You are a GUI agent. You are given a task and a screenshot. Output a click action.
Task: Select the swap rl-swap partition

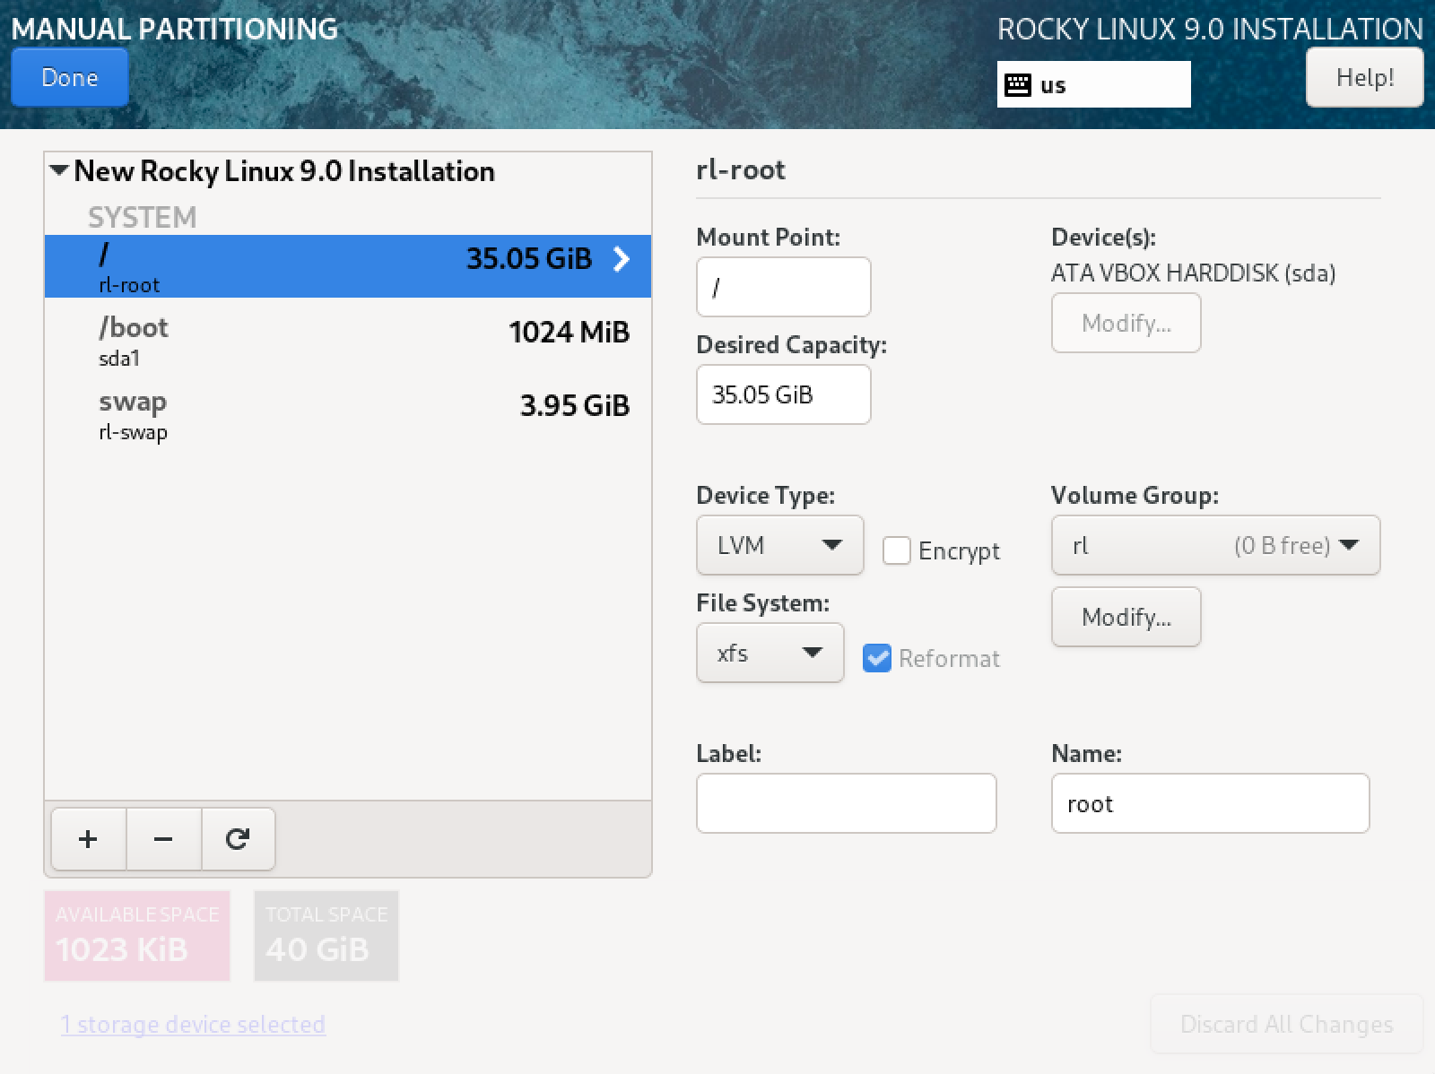coord(348,414)
